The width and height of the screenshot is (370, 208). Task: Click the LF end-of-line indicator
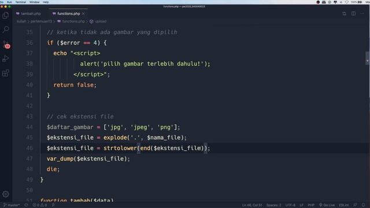(301, 205)
